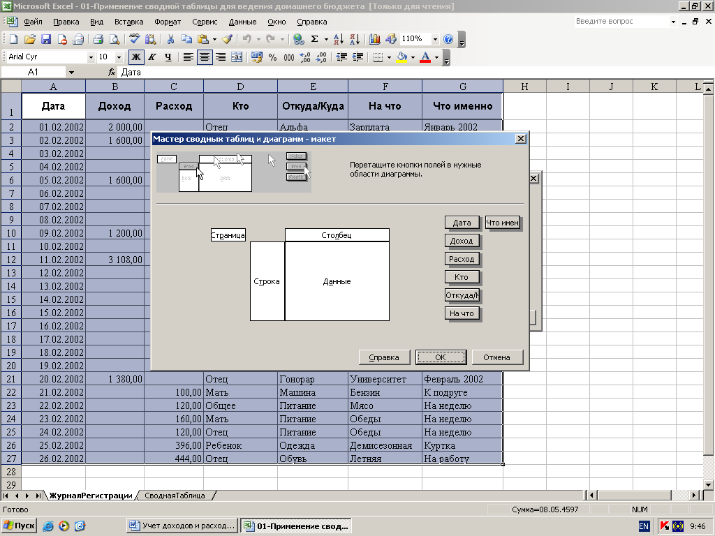This screenshot has height=536, width=715.
Task: Toggle underline formatting (Ч)
Action: click(168, 57)
